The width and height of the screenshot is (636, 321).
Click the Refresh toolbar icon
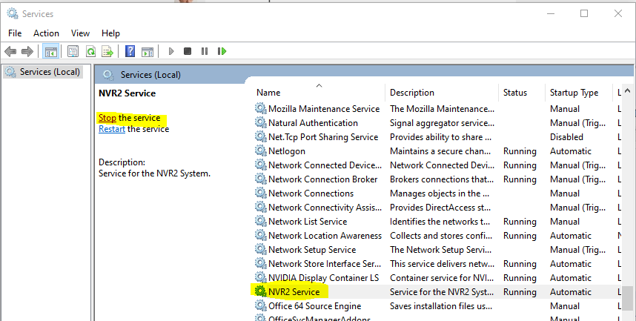pos(90,51)
